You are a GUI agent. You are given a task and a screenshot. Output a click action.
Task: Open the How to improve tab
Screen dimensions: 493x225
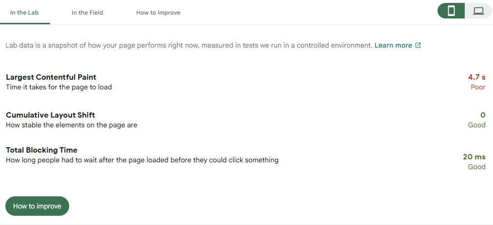coord(158,13)
